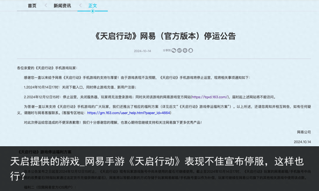Share article to Weibo icon
The width and height of the screenshot is (319, 191).
click(179, 51)
